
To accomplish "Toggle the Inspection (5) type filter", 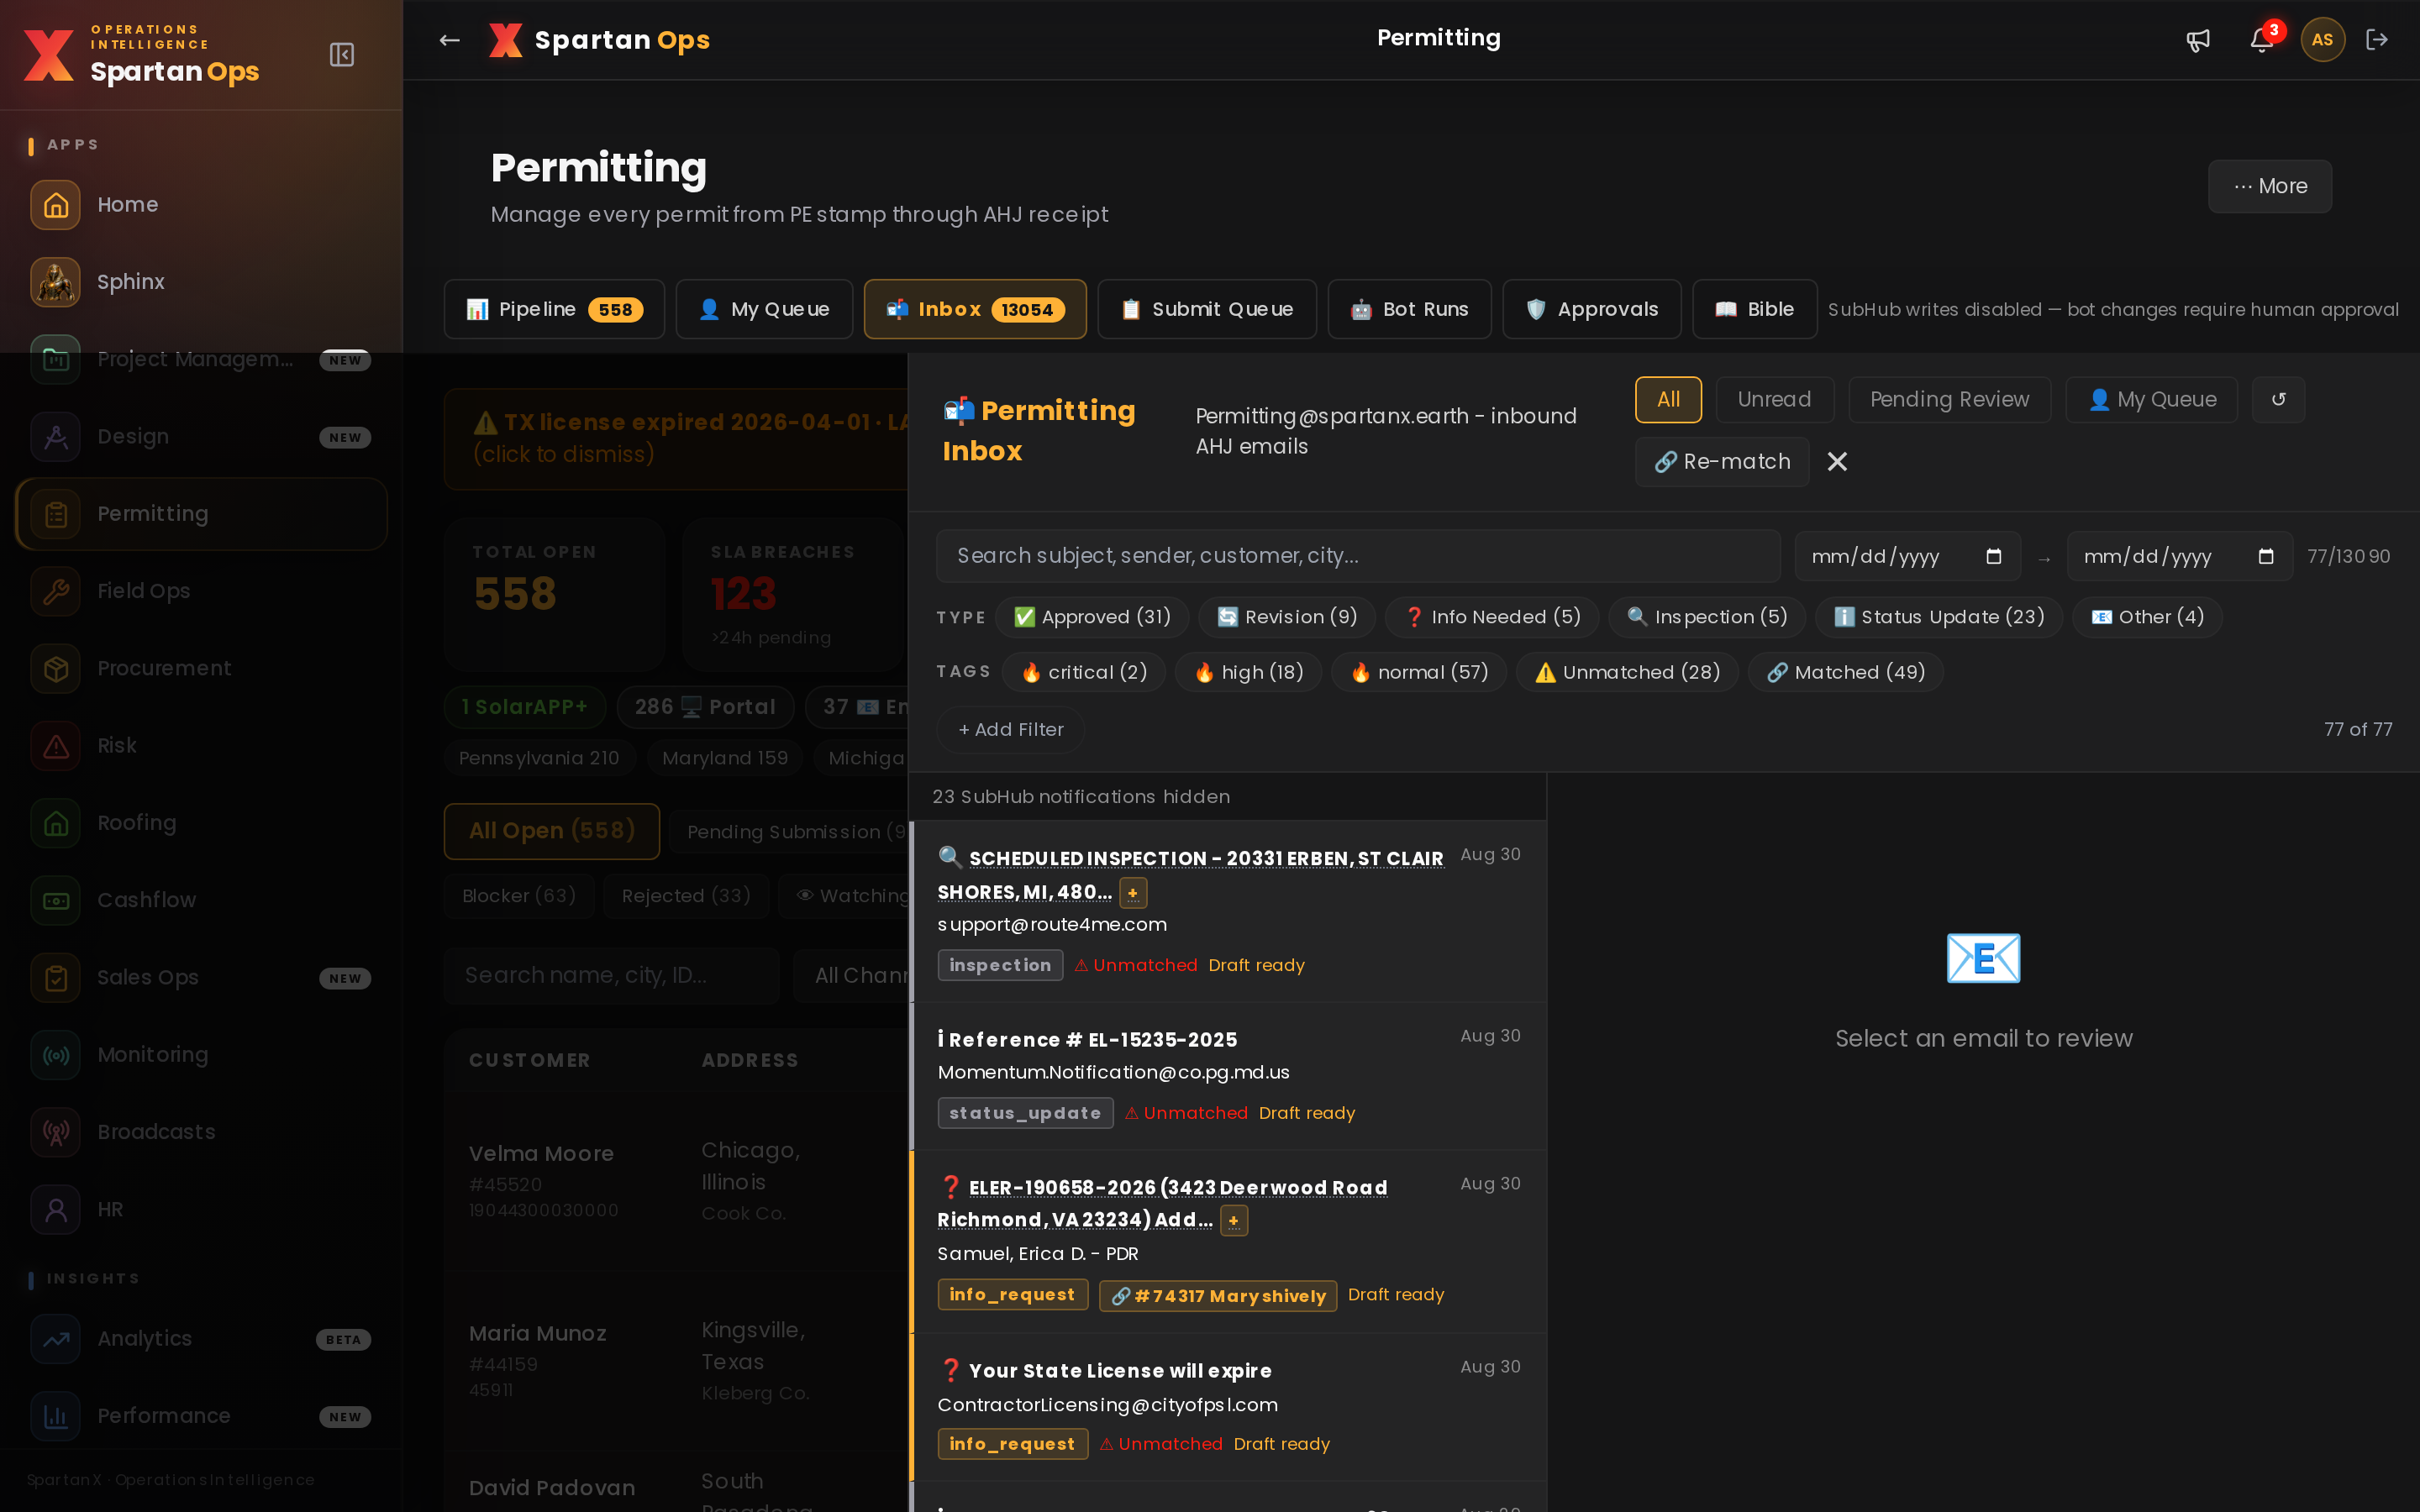I will [x=1707, y=617].
